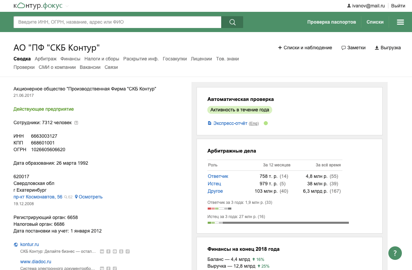This screenshot has width=412, height=270.
Task: Click the VK icon for www.diadoc.ru
Action: 102,268
